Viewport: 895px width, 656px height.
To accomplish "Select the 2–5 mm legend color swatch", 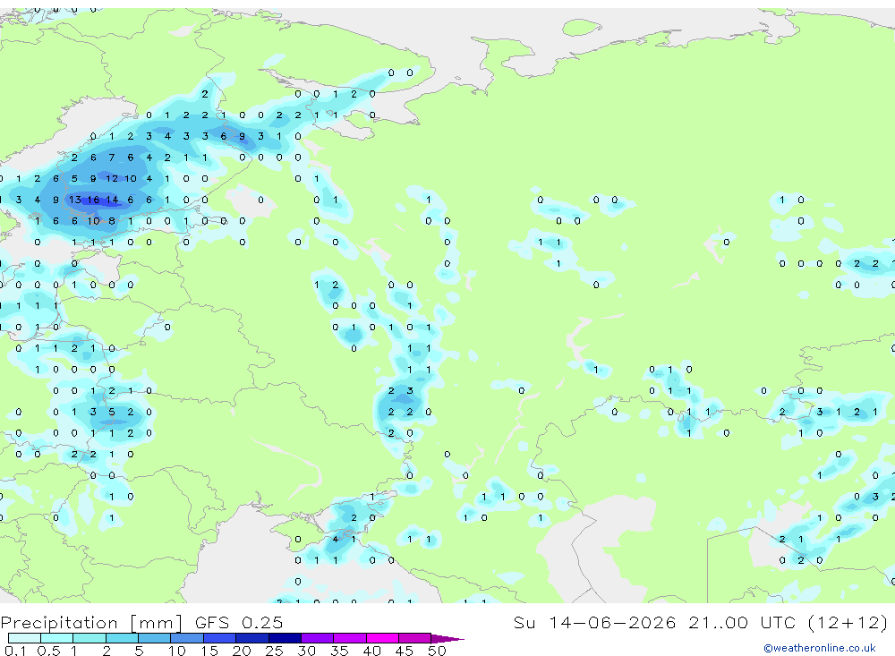I will 122,638.
